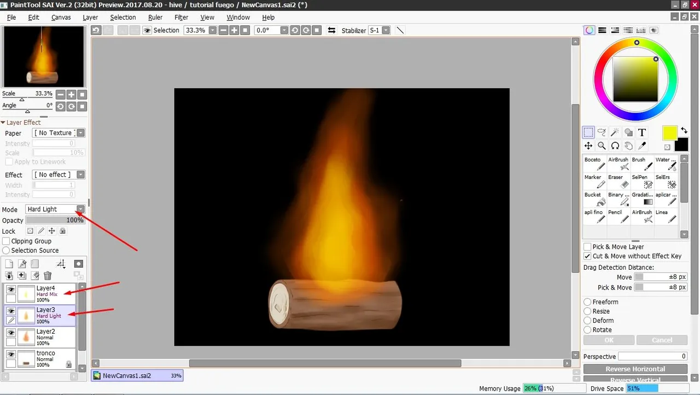Choose the Boceto brush
The image size is (700, 395).
click(595, 164)
